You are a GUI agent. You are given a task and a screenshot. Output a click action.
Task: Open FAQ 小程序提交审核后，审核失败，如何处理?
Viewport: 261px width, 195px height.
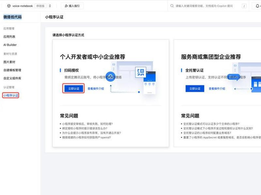(87, 124)
